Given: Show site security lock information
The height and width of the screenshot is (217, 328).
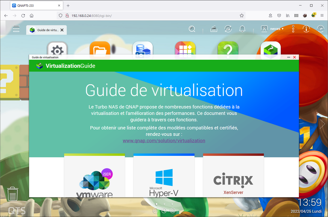Looking at the screenshot, I should (x=67, y=16).
